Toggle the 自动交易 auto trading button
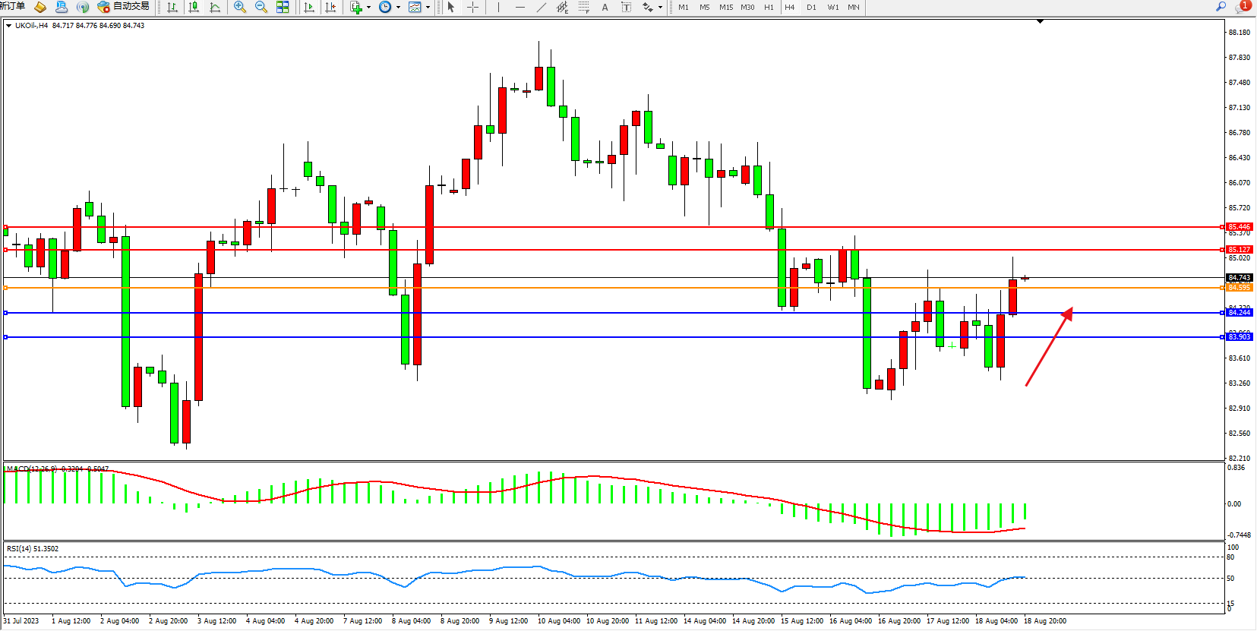The width and height of the screenshot is (1257, 631). point(123,7)
